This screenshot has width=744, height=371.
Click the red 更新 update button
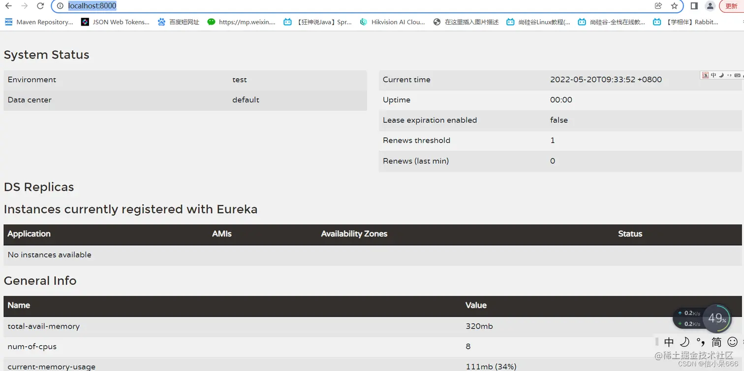[732, 6]
